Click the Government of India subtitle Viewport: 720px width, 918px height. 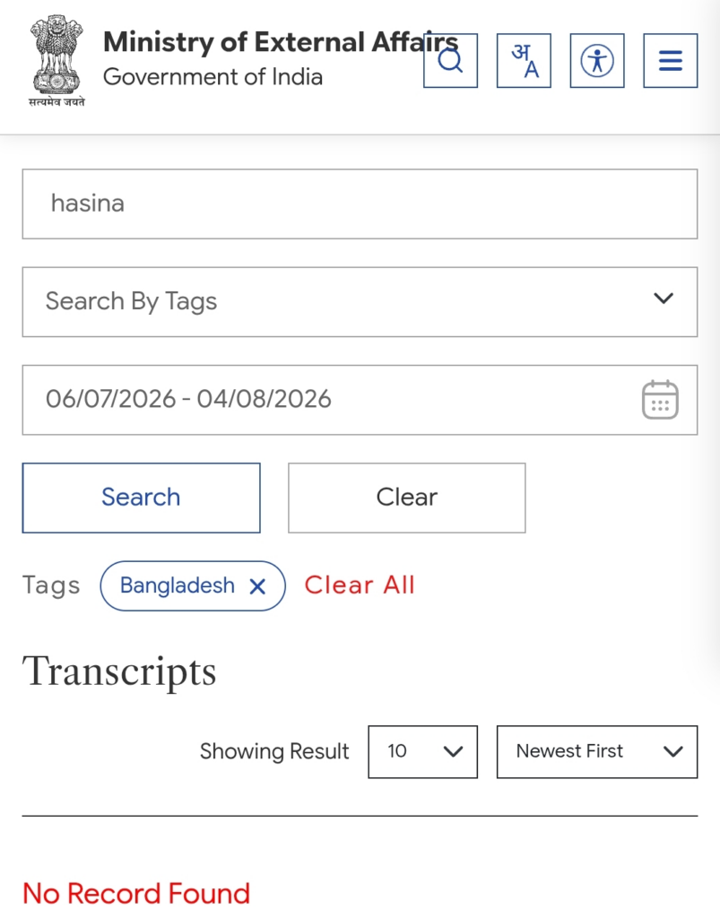(213, 77)
